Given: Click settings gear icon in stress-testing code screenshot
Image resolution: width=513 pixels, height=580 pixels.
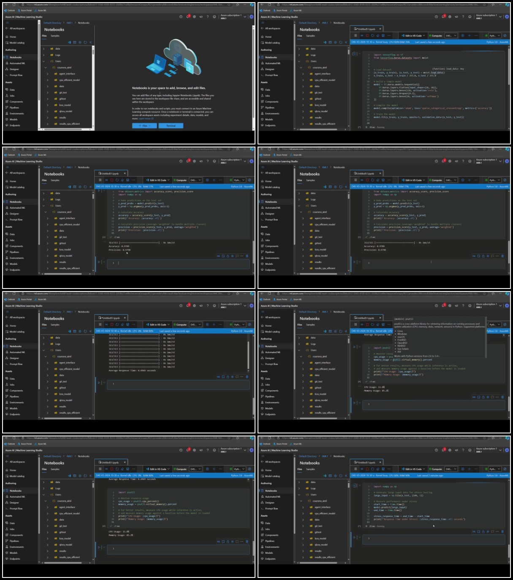Looking at the screenshot, I should 450,450.
